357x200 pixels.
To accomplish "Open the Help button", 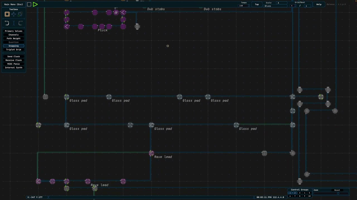I will (319, 4).
